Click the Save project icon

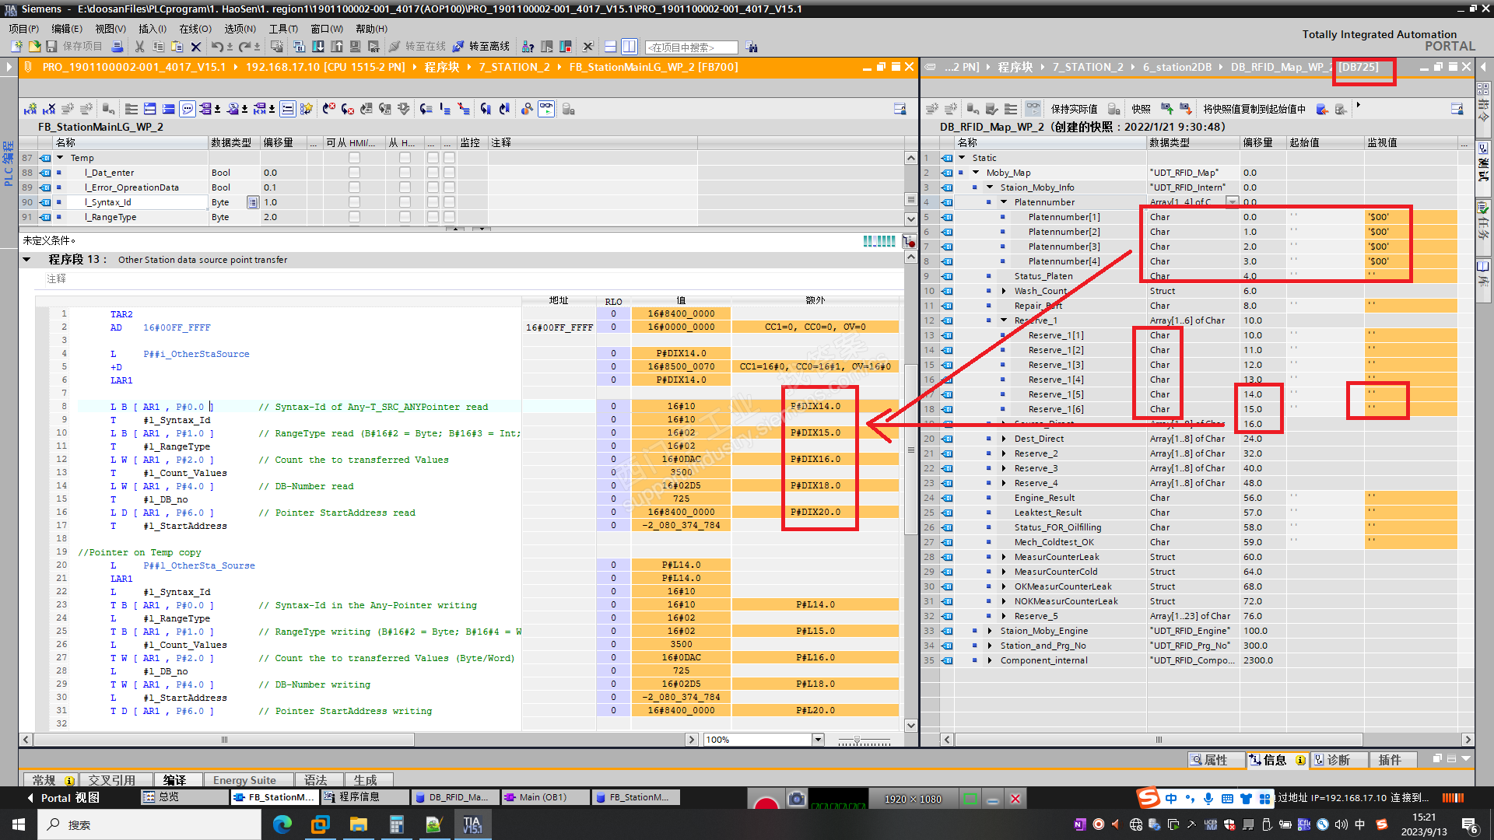[52, 47]
